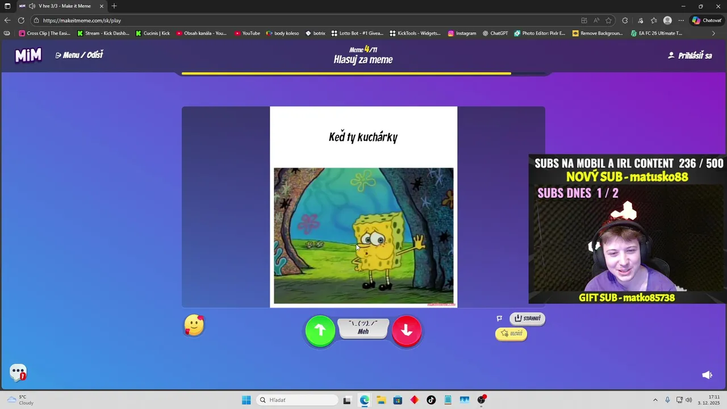Open Microsoft Store from taskbar
727x409 pixels.
(398, 400)
